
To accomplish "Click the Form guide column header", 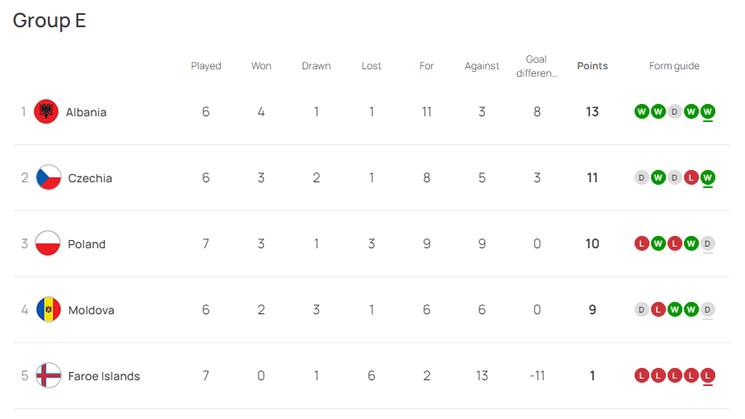I will click(x=674, y=66).
